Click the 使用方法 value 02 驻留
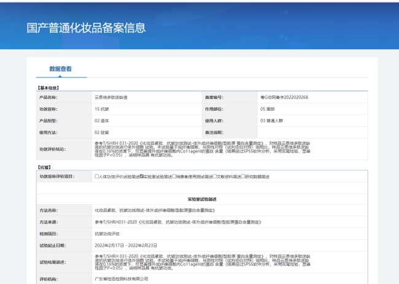This screenshot has height=284, width=399. coord(102,132)
